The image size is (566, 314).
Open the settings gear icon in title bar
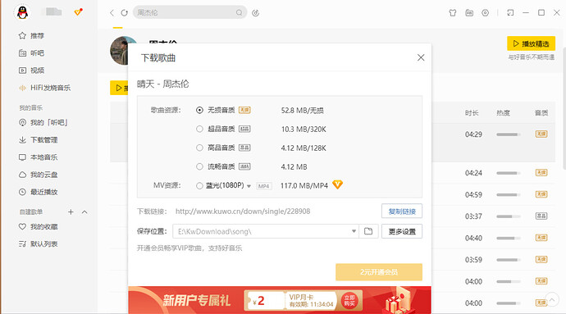point(485,12)
